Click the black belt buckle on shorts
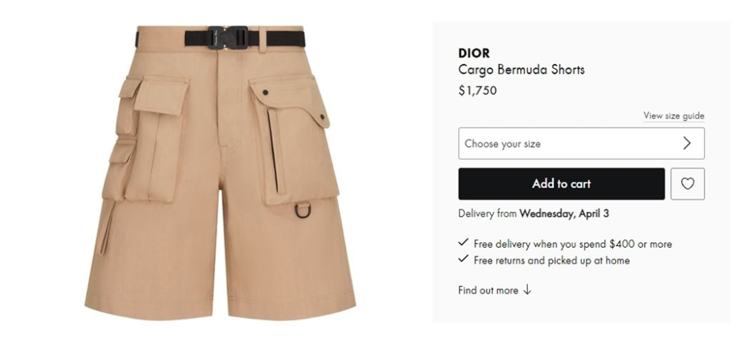Screen dimensions: 739x356 pos(228,37)
